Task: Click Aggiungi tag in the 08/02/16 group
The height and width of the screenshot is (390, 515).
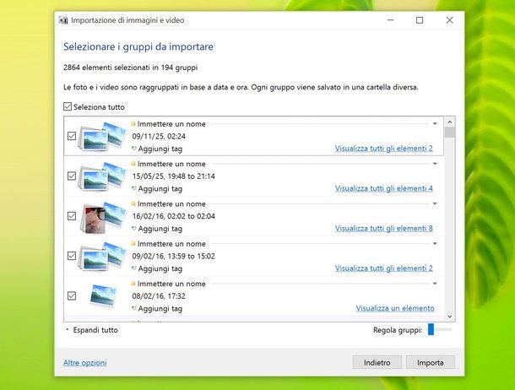Action: [160, 309]
